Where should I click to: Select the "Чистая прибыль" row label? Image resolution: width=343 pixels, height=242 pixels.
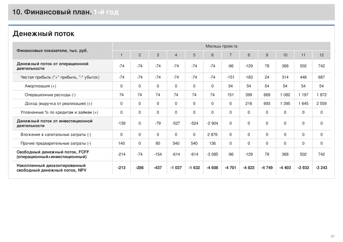60,77
